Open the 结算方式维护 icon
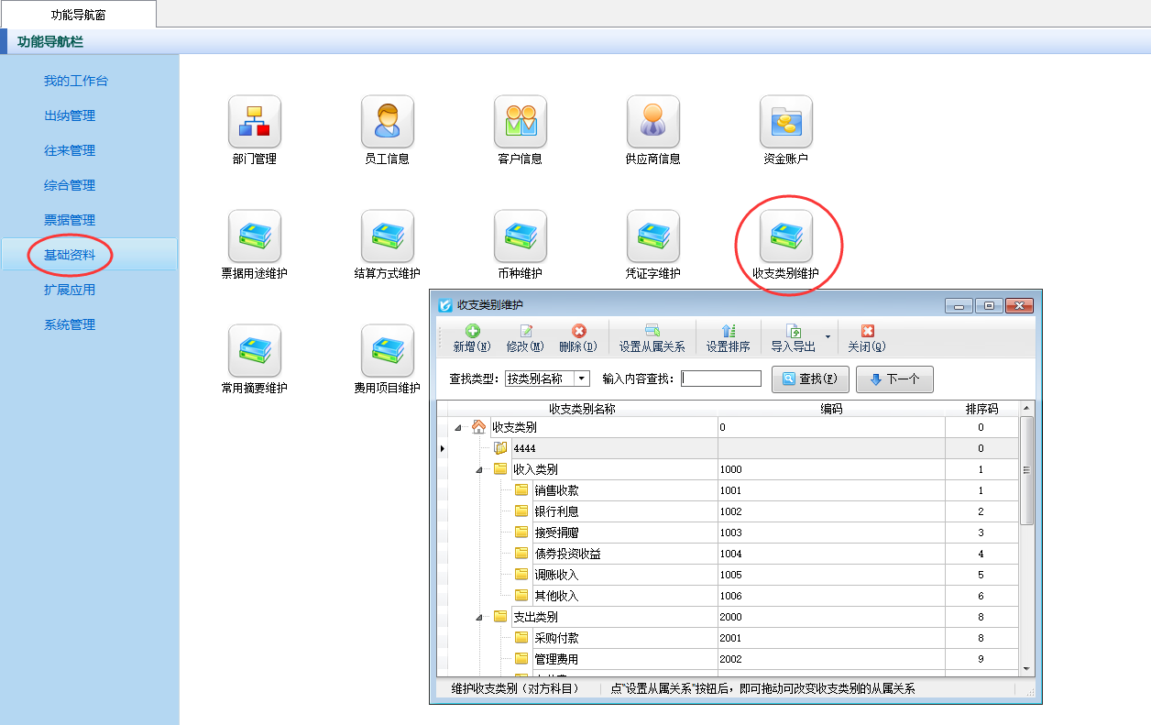Image resolution: width=1151 pixels, height=725 pixels. click(x=387, y=237)
